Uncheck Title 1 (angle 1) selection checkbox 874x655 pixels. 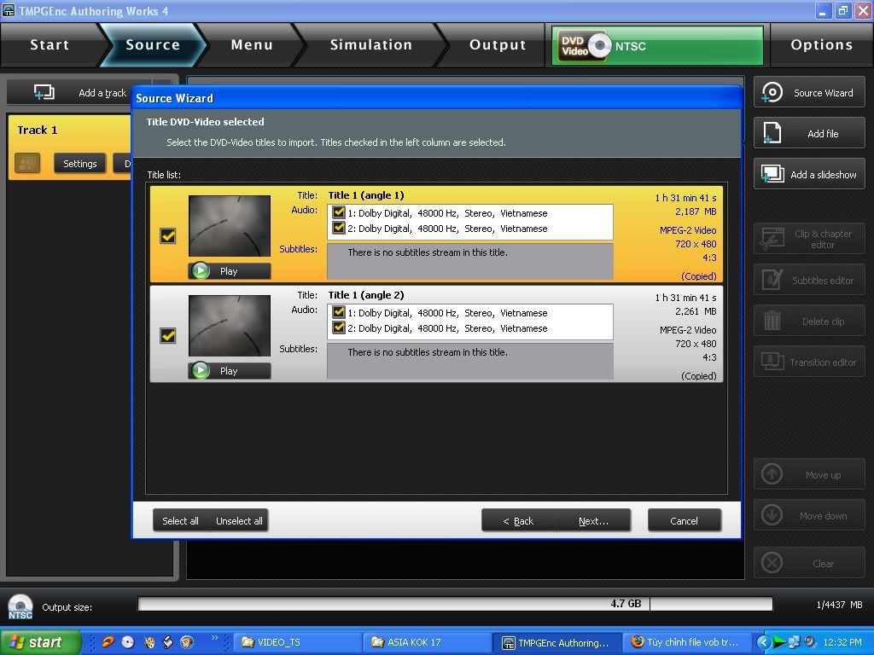point(168,235)
